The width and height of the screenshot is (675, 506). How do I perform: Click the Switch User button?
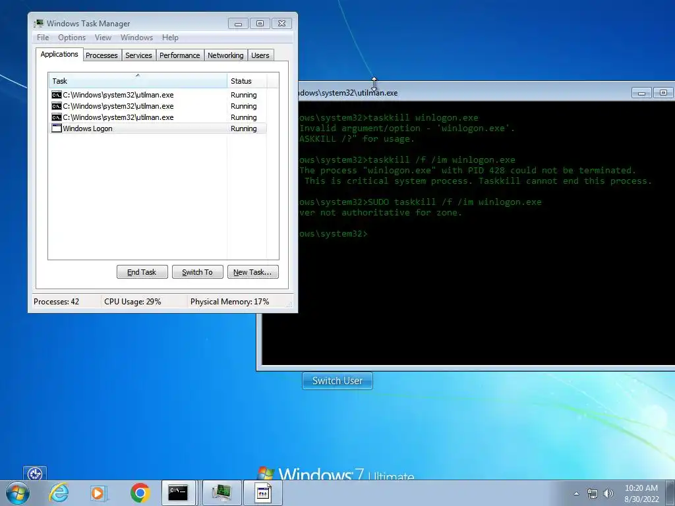point(337,381)
